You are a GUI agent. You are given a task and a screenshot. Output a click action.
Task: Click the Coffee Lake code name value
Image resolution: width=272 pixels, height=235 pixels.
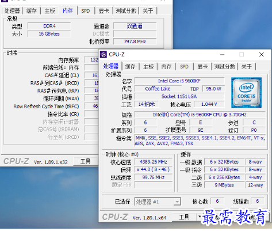click(158, 89)
